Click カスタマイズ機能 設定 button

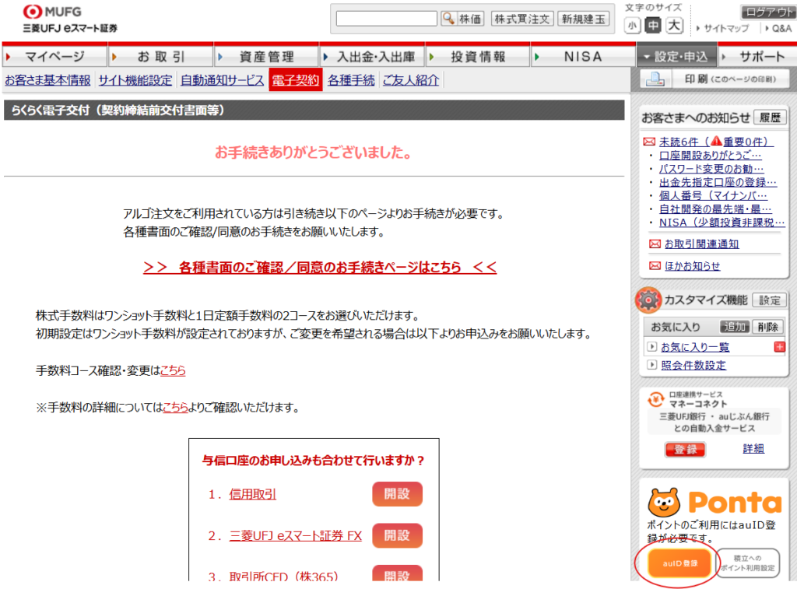tap(770, 300)
